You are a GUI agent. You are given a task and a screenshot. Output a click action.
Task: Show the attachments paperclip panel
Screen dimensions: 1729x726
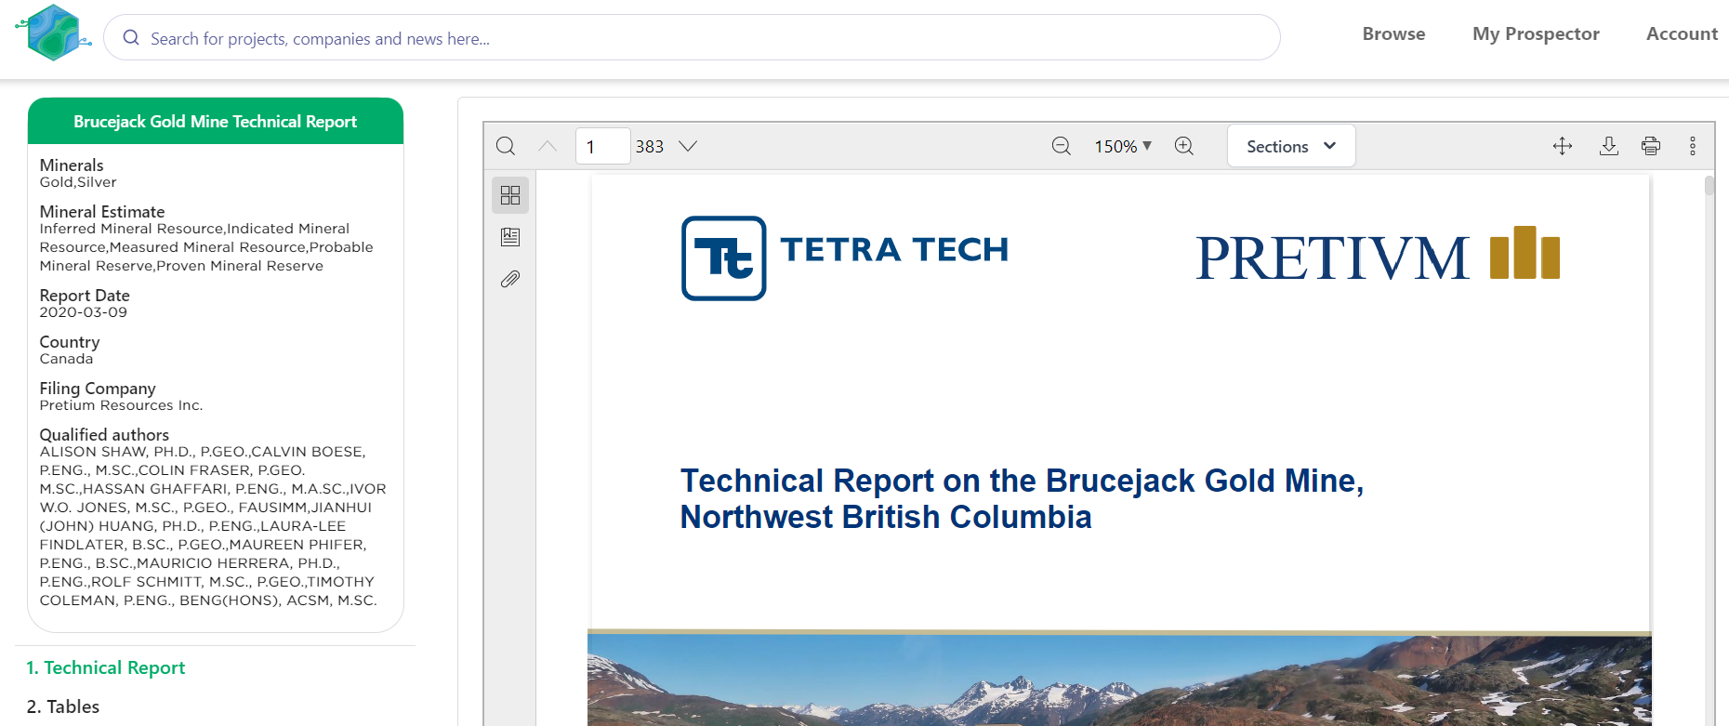pos(510,279)
